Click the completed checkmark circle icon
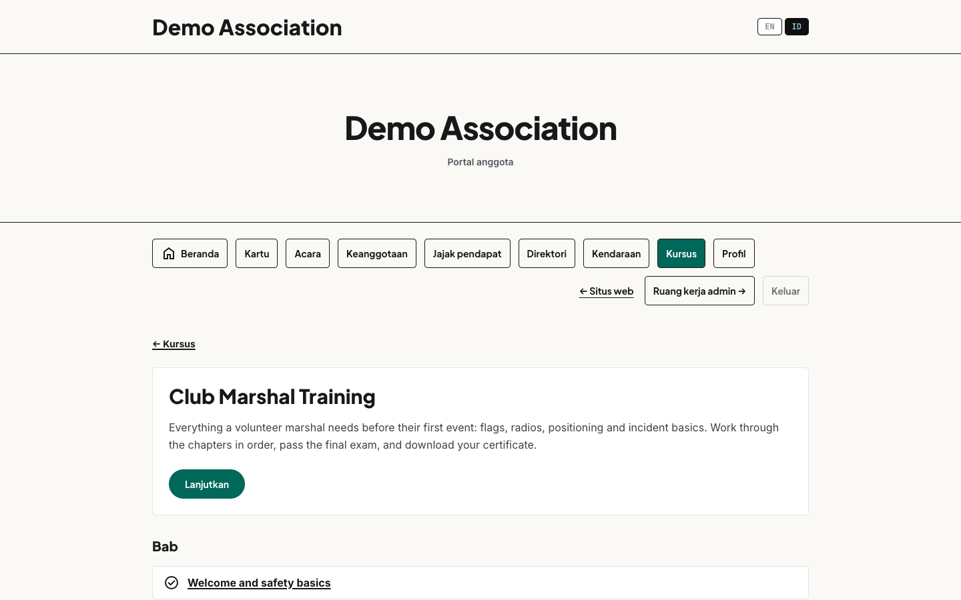961x600 pixels. point(172,583)
